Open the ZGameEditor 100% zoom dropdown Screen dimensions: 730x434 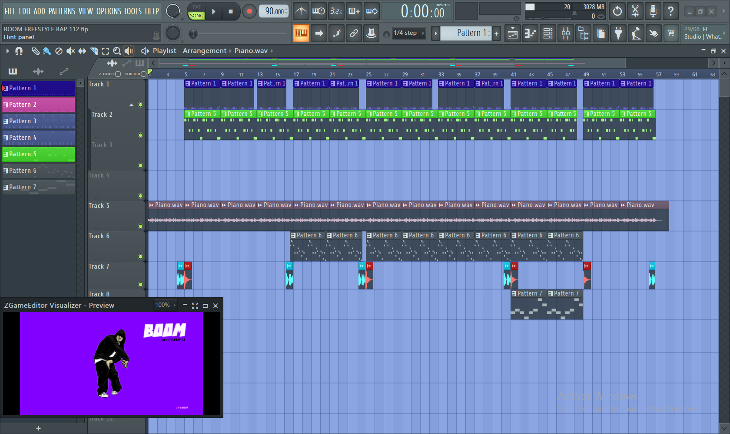[x=165, y=305]
